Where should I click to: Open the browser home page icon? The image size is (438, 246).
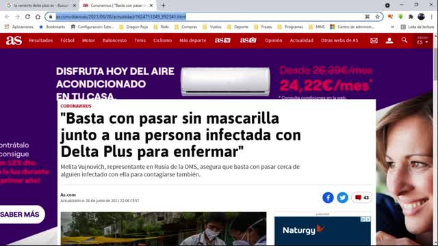pyautogui.click(x=38, y=16)
